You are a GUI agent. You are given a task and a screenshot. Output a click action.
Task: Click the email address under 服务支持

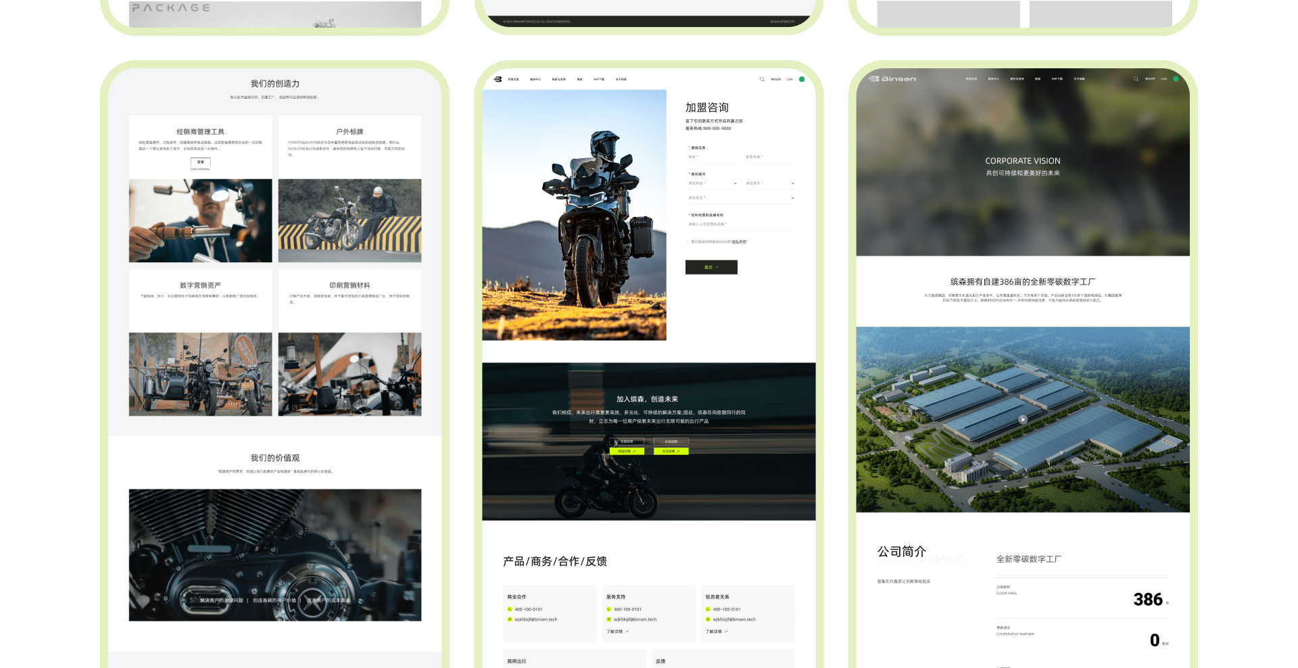click(x=635, y=619)
